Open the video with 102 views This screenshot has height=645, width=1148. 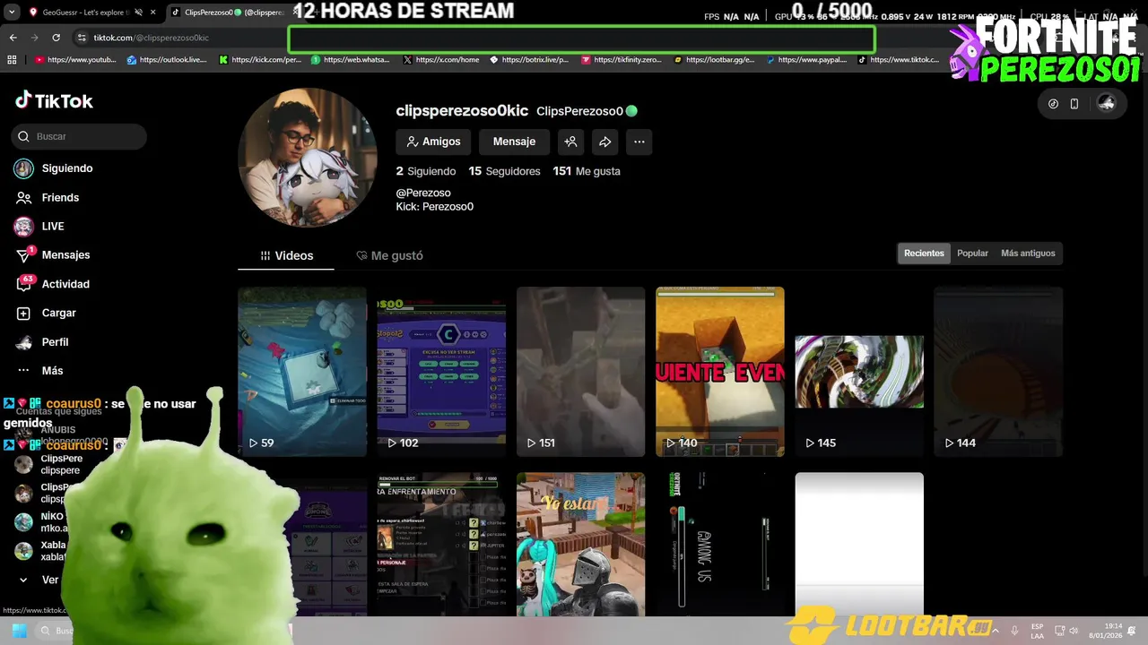[441, 372]
